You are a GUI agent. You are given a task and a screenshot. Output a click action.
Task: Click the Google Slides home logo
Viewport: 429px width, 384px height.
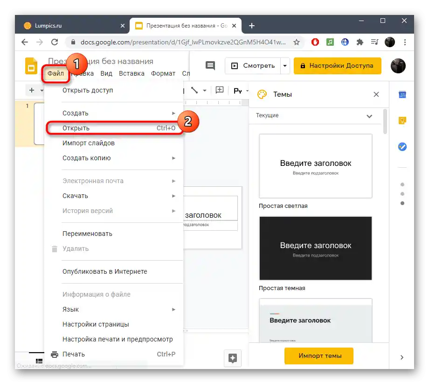31,66
